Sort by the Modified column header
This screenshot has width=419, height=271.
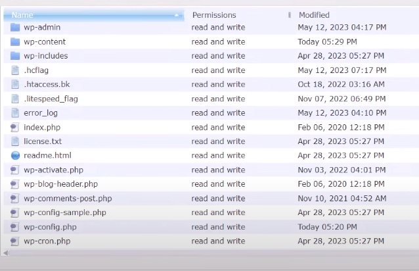pos(314,15)
